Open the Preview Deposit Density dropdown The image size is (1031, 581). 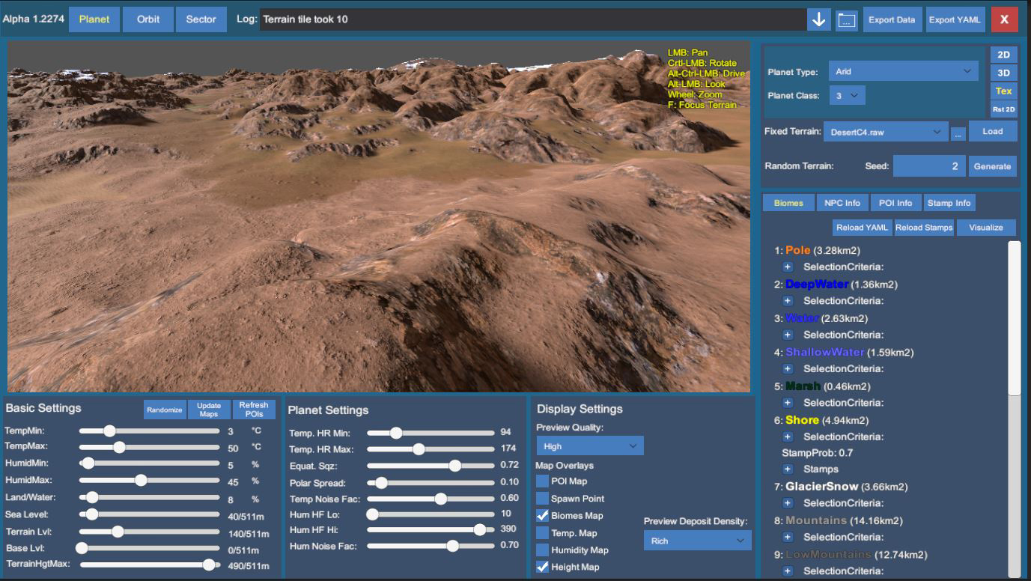697,541
